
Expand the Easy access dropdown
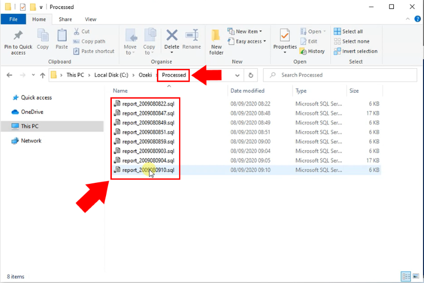click(247, 41)
